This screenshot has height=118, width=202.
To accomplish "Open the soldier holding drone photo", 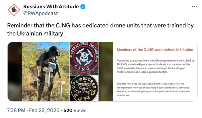I will [38, 71].
